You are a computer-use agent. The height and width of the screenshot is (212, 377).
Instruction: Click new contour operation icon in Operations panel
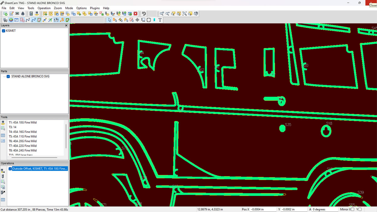coord(3,171)
